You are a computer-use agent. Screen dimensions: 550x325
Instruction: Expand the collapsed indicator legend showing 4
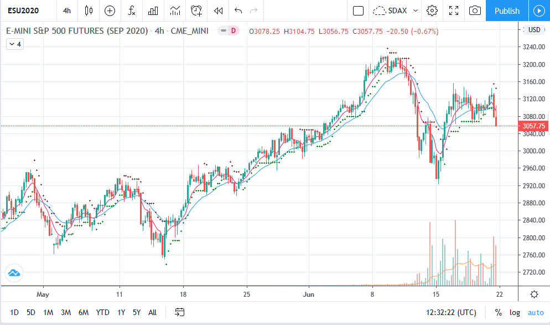point(15,44)
